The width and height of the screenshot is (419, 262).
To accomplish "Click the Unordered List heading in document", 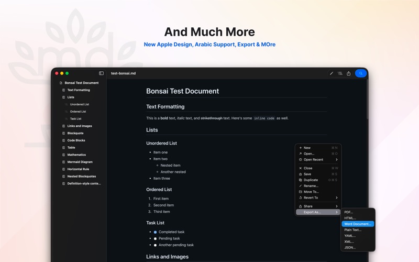I will point(161,143).
